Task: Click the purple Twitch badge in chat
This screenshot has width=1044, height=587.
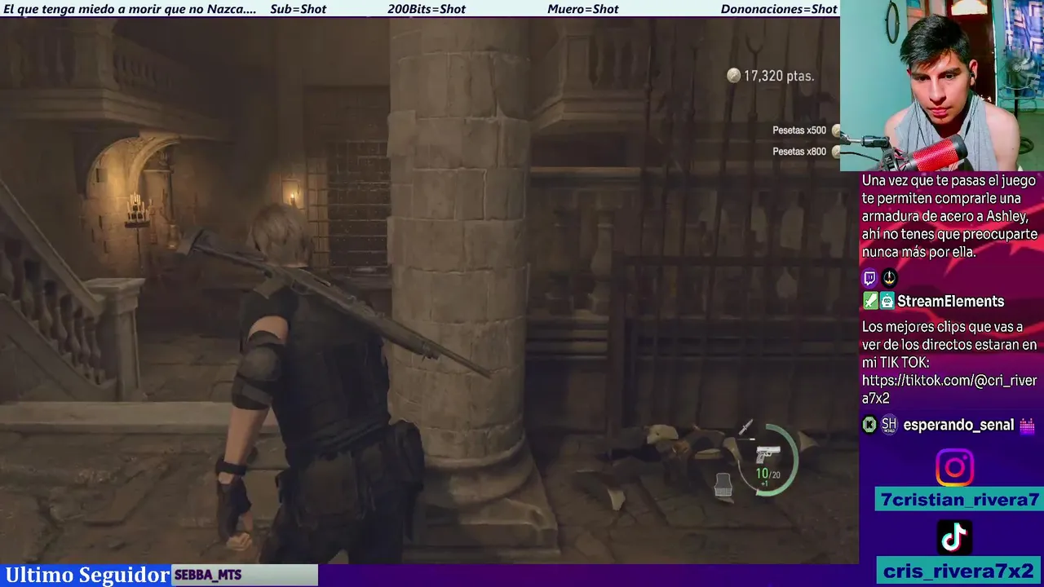Action: point(869,278)
